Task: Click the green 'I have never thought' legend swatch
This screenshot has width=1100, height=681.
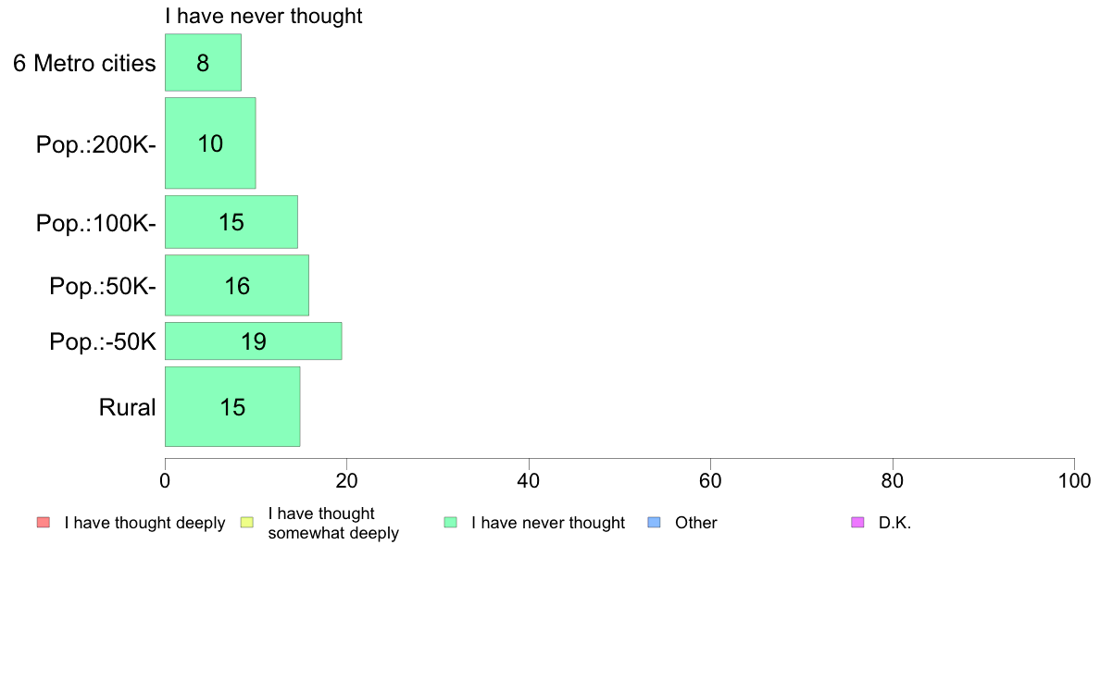Action: click(x=450, y=523)
